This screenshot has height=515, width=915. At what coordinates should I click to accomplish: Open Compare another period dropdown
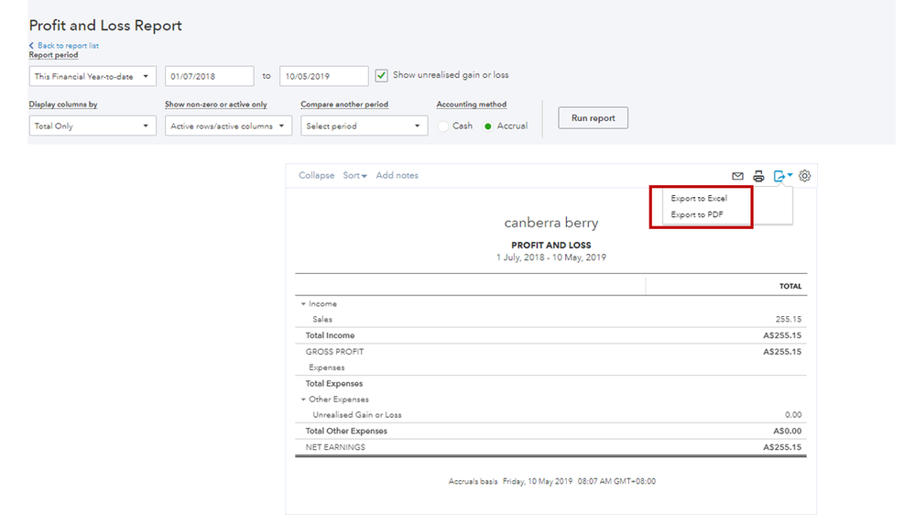pos(365,126)
